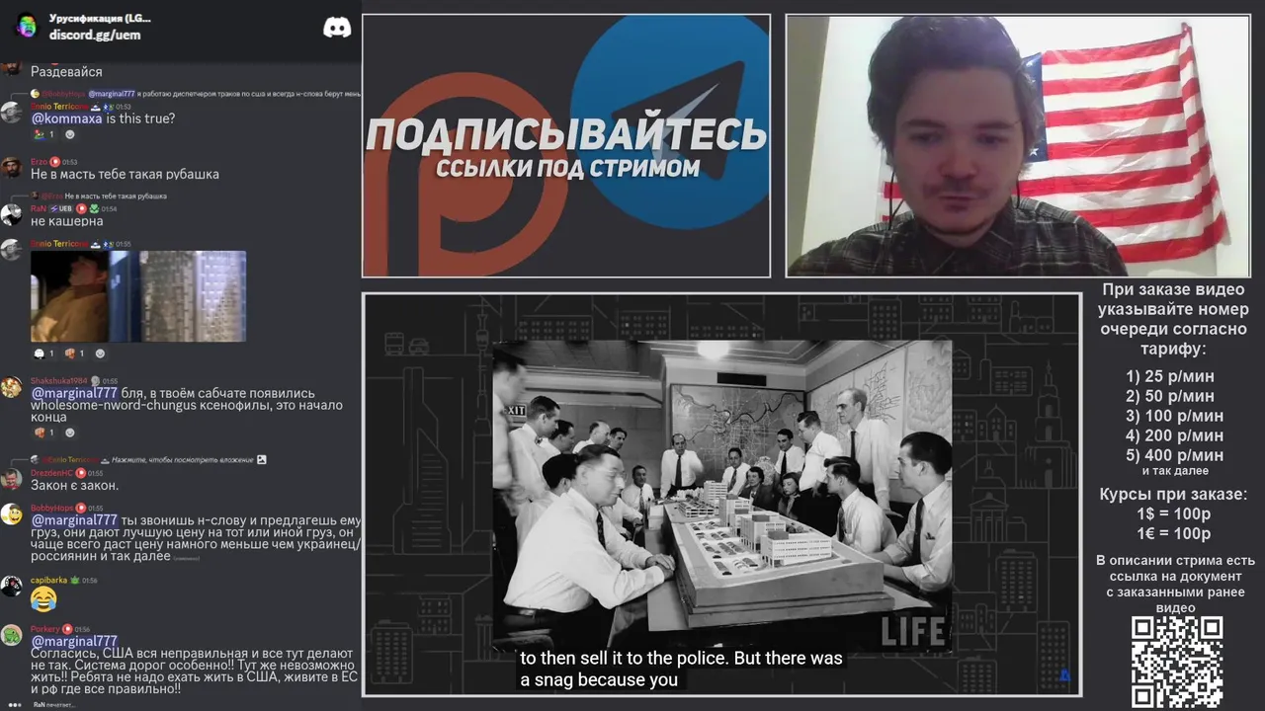This screenshot has height=711, width=1265.
Task: Click the '1$ = 100р' exchange rate line
Action: [x=1174, y=514]
